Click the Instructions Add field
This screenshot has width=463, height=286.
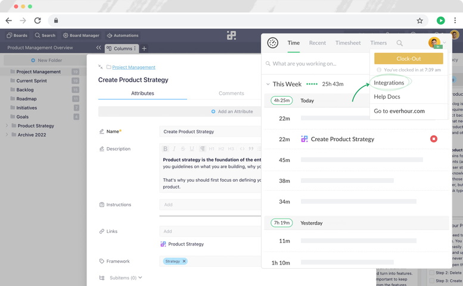(210, 204)
